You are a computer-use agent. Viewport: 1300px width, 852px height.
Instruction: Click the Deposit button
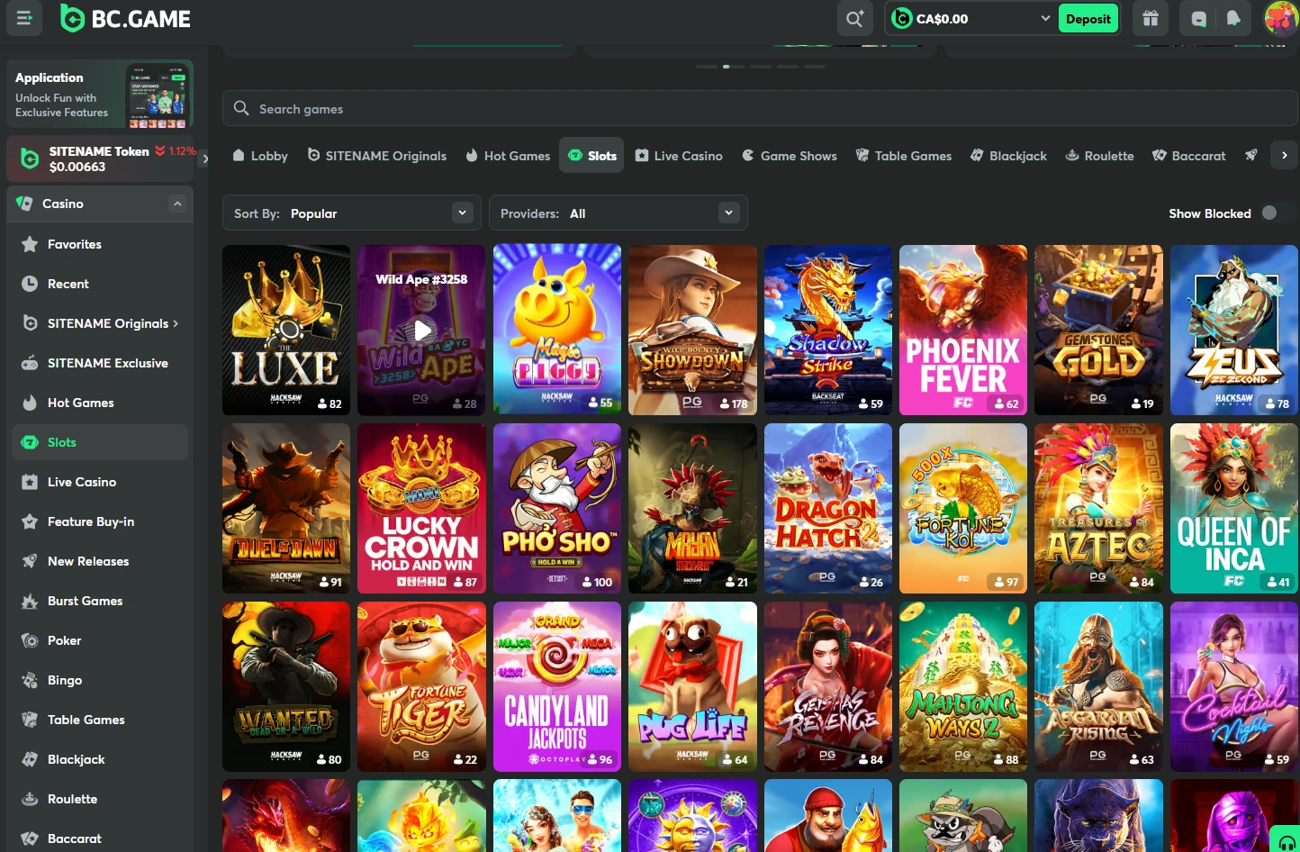pos(1088,18)
